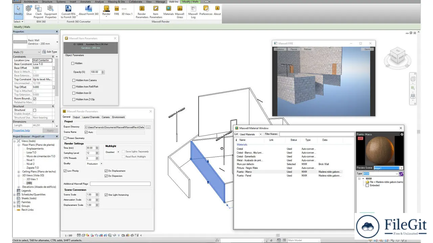Open Maxwell Log
The height and width of the screenshot is (243, 433).
(193, 11)
